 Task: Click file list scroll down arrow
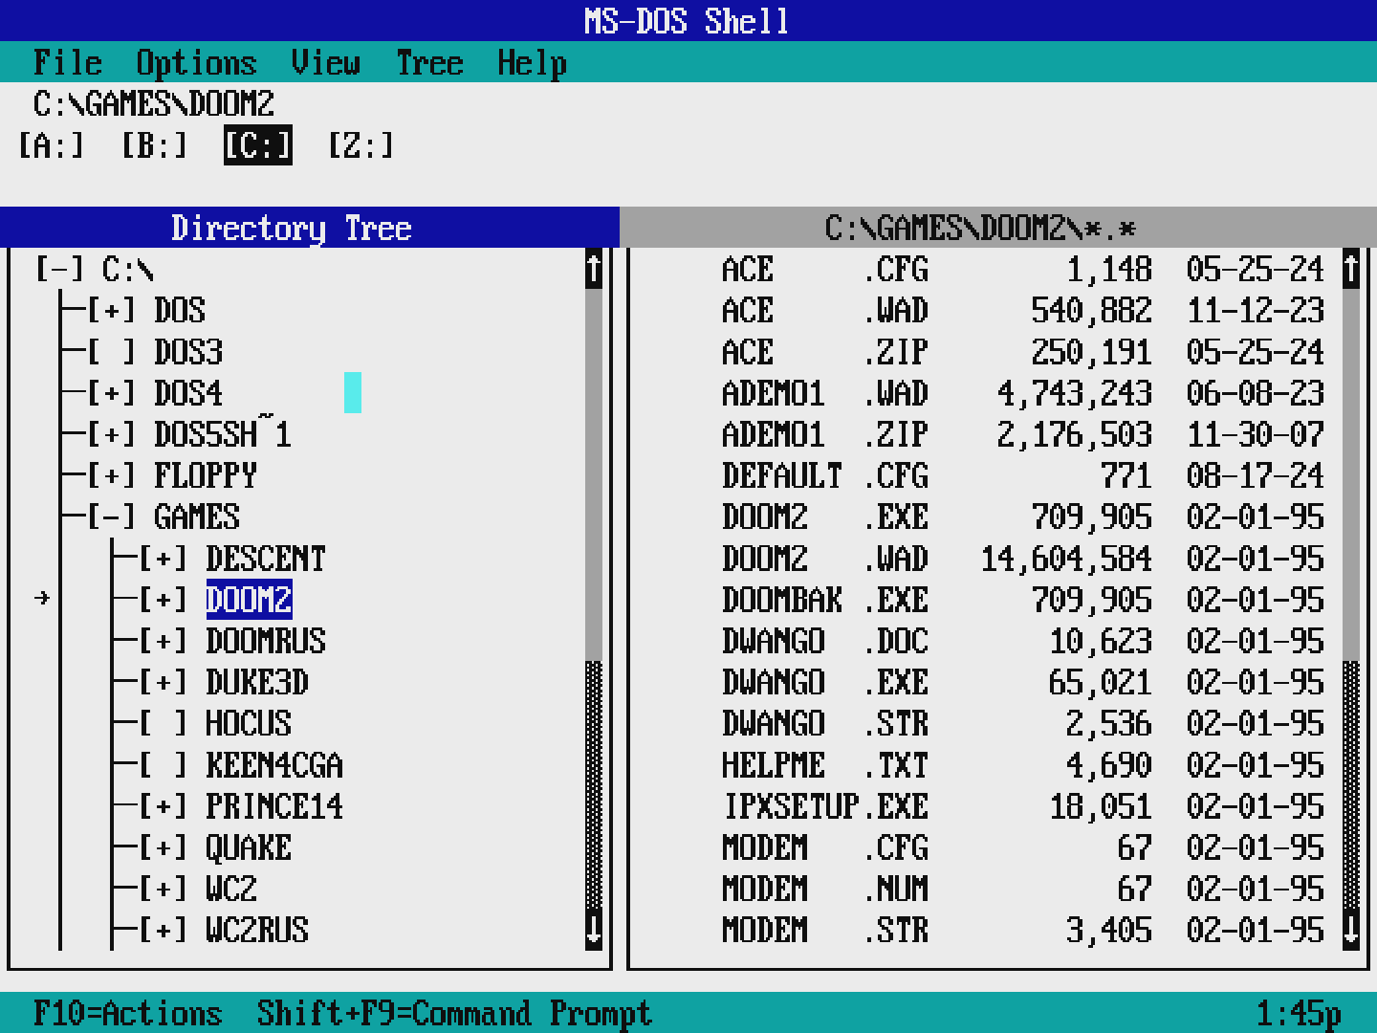(x=1351, y=931)
